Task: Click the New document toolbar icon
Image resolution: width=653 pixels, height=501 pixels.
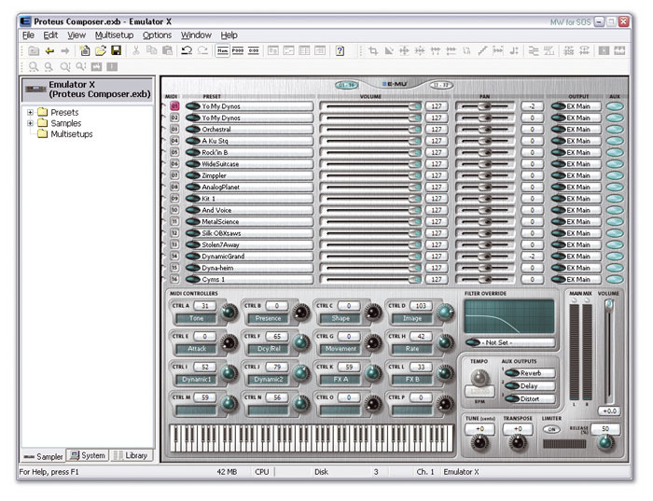Action: (x=85, y=50)
